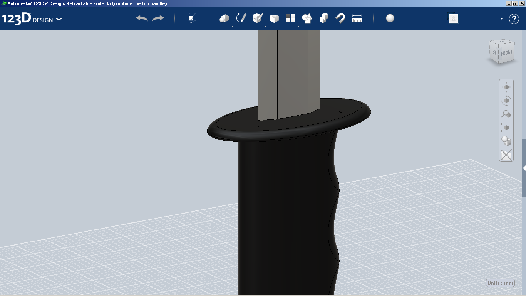The width and height of the screenshot is (526, 296).
Task: Sign in using the account icon
Action: click(453, 18)
